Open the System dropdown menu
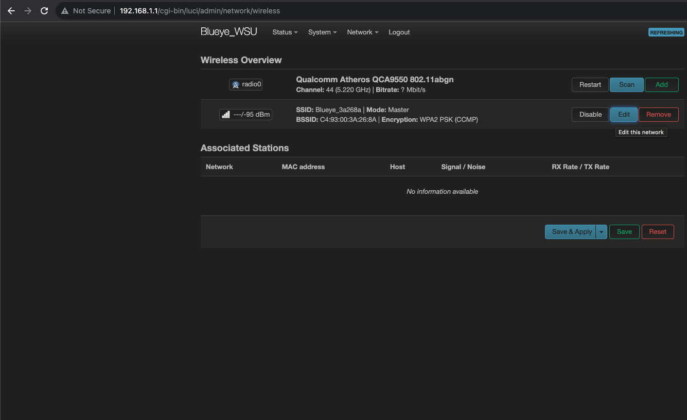This screenshot has width=687, height=420. (323, 32)
